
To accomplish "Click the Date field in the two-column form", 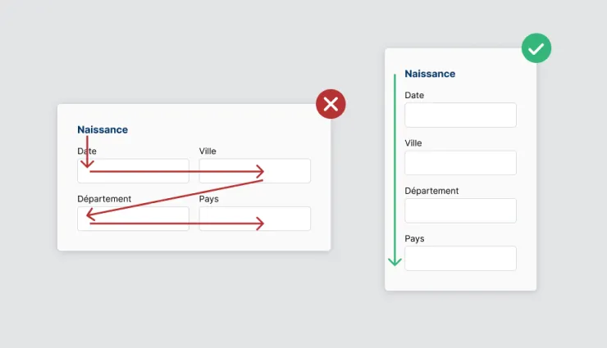I will [134, 171].
